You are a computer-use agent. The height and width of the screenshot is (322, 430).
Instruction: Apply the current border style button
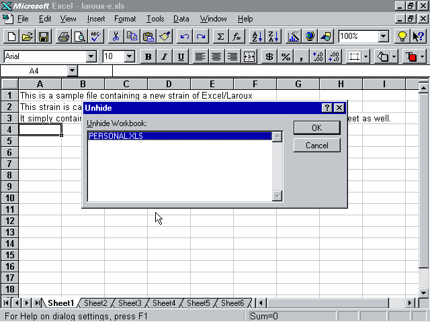[354, 56]
